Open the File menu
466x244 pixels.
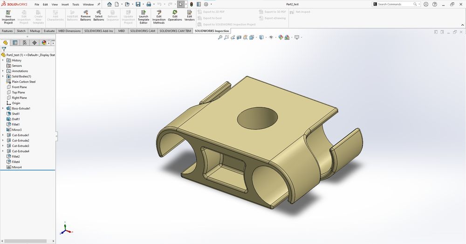pyautogui.click(x=37, y=5)
